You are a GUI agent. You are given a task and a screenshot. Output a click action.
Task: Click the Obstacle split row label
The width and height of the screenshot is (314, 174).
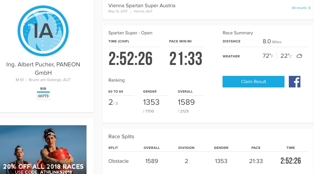pos(118,161)
